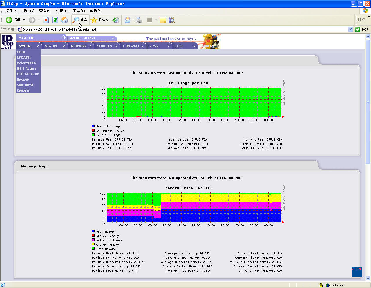Open Search with magnifier icon
The image size is (371, 288).
80,20
